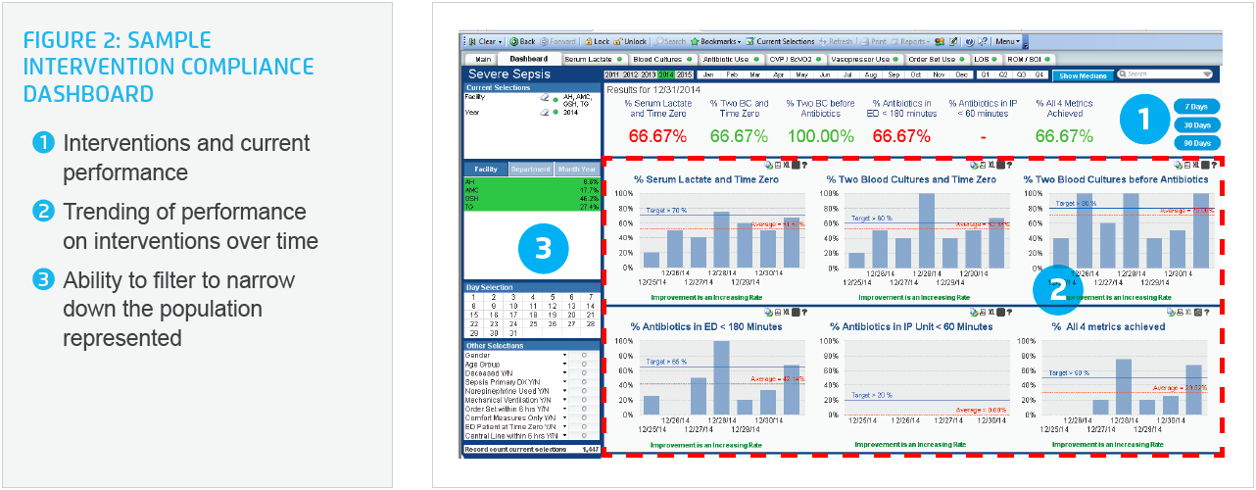Select the Facility selector tab
The image size is (1256, 490).
pos(486,169)
